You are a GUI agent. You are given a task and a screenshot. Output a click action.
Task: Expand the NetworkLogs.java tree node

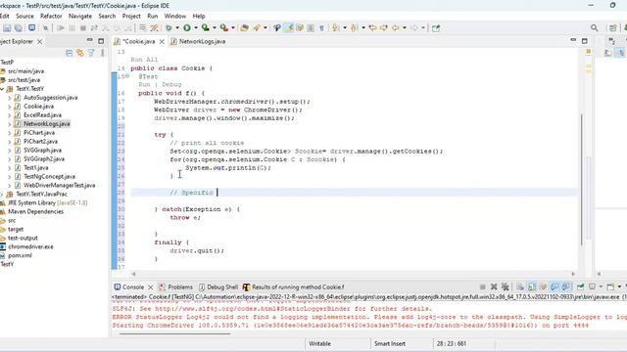click(9, 124)
